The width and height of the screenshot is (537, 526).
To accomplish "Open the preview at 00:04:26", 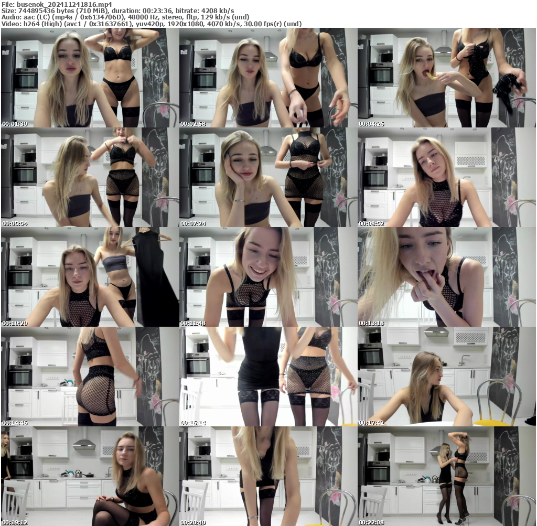I will coord(447,78).
